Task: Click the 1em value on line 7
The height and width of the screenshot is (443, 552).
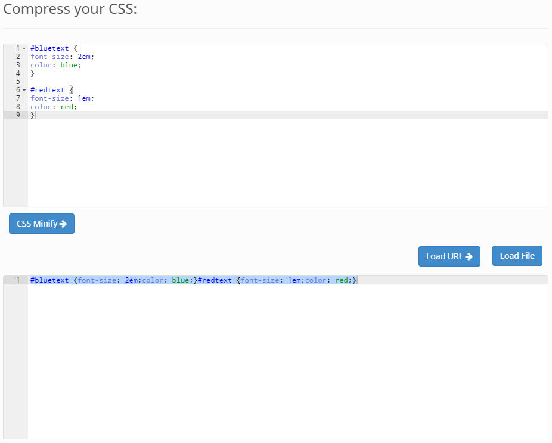Action: click(x=85, y=98)
